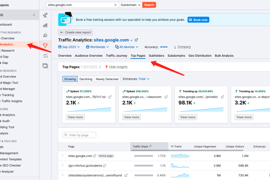Switch to the Traffic Journey tab
This screenshot has height=180, width=270.
click(x=117, y=56)
